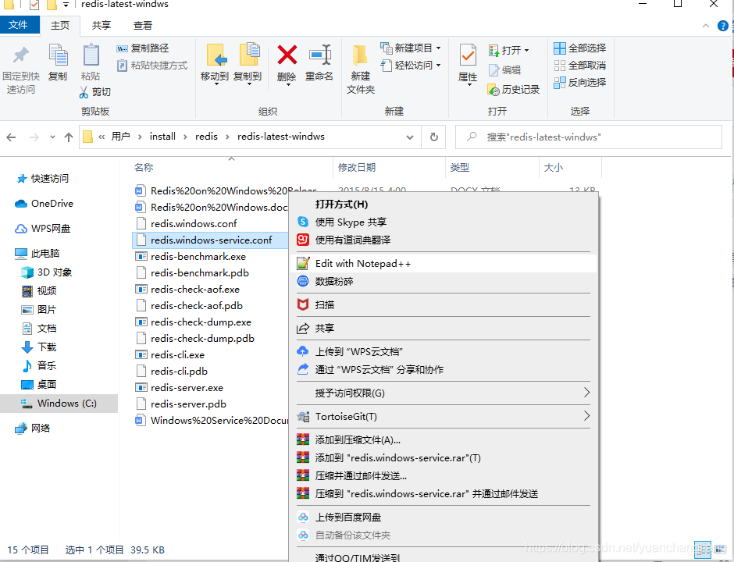Click Invert selection in the ribbon
The image size is (734, 562).
579,83
